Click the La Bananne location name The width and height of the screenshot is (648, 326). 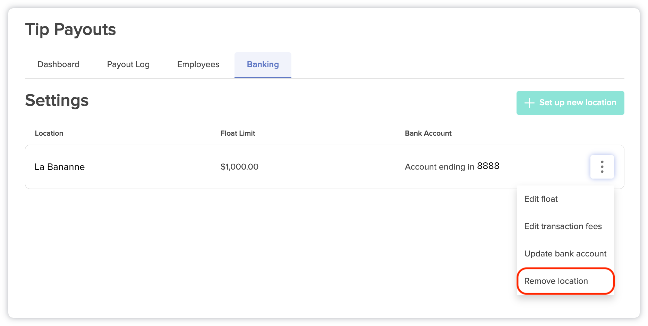click(59, 167)
